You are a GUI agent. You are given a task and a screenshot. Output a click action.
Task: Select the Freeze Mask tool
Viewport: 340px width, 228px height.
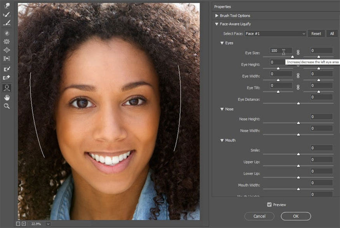(x=6, y=68)
